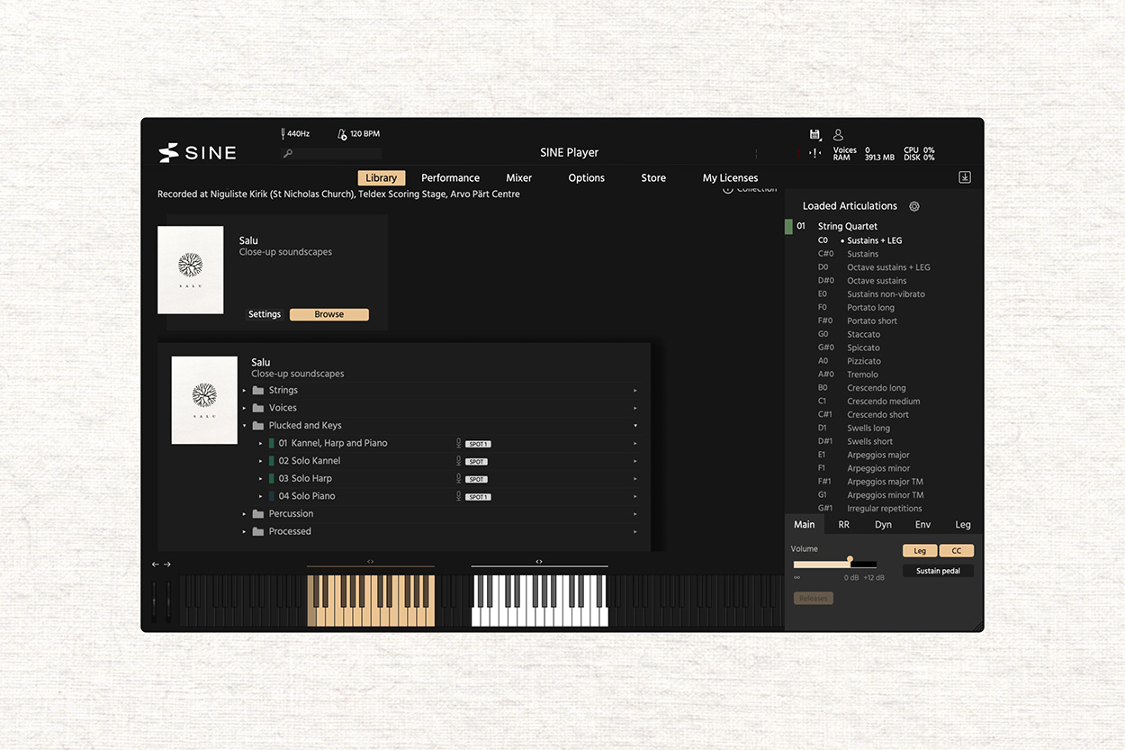Screen dimensions: 1125x750
Task: Disable the Leg toggle
Action: click(920, 550)
